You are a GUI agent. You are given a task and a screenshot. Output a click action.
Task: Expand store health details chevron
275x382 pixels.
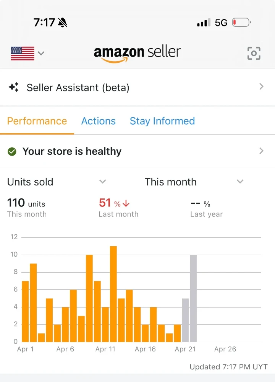point(261,151)
